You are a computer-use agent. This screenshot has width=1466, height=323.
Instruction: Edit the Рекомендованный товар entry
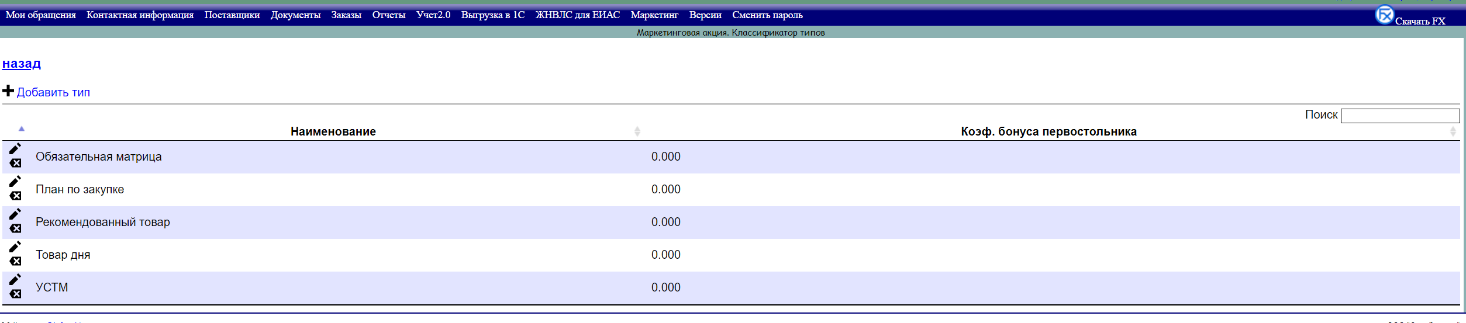point(15,214)
